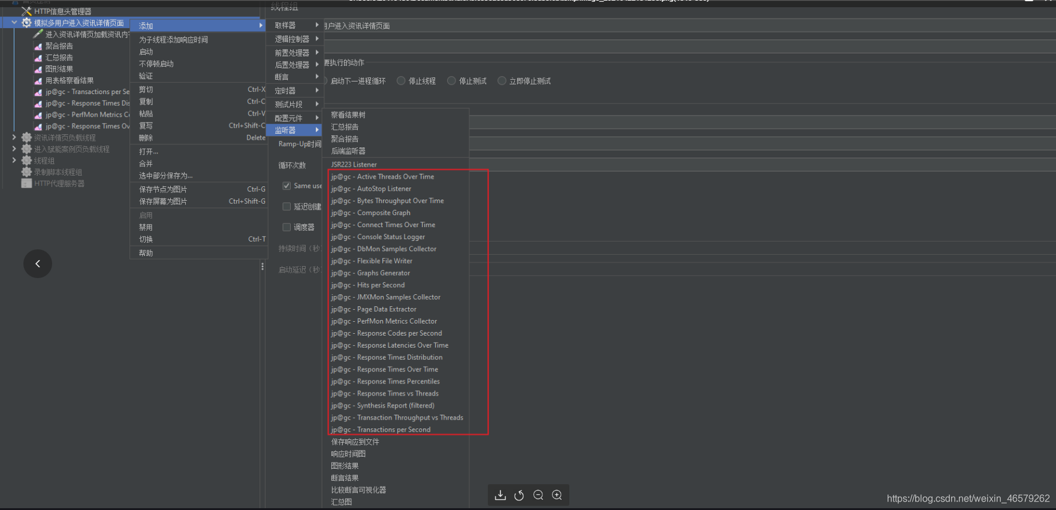Collapse the 模拟多用户进入资讯详情页面 tree node

[14, 23]
